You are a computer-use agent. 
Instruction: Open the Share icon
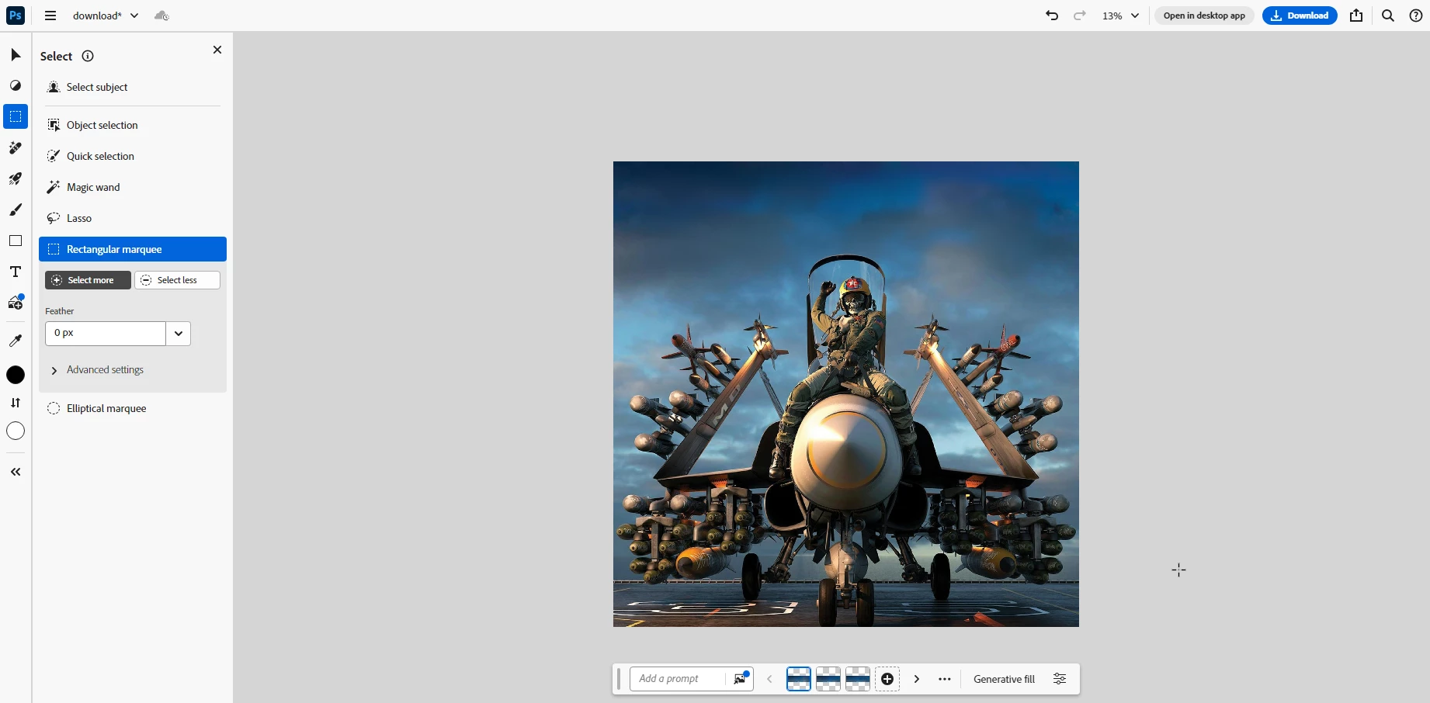[x=1356, y=16]
